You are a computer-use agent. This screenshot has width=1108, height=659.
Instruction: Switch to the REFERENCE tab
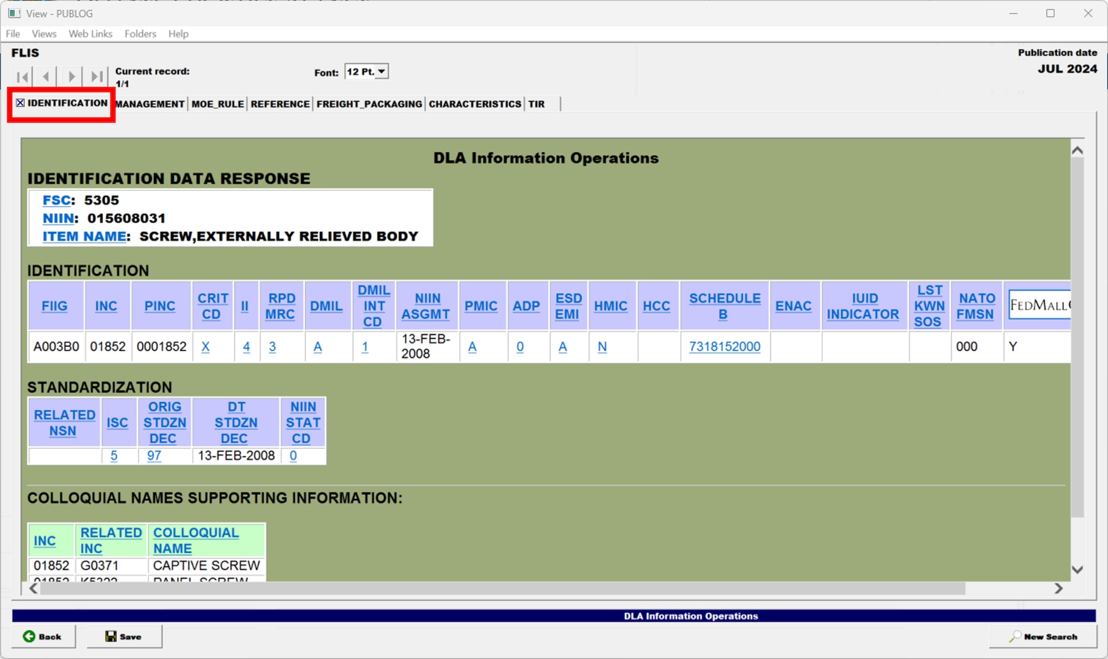pyautogui.click(x=280, y=104)
